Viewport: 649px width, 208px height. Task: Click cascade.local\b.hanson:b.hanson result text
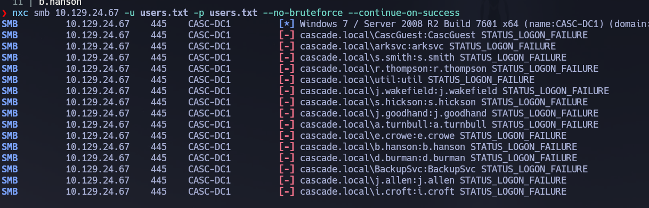tap(383, 147)
